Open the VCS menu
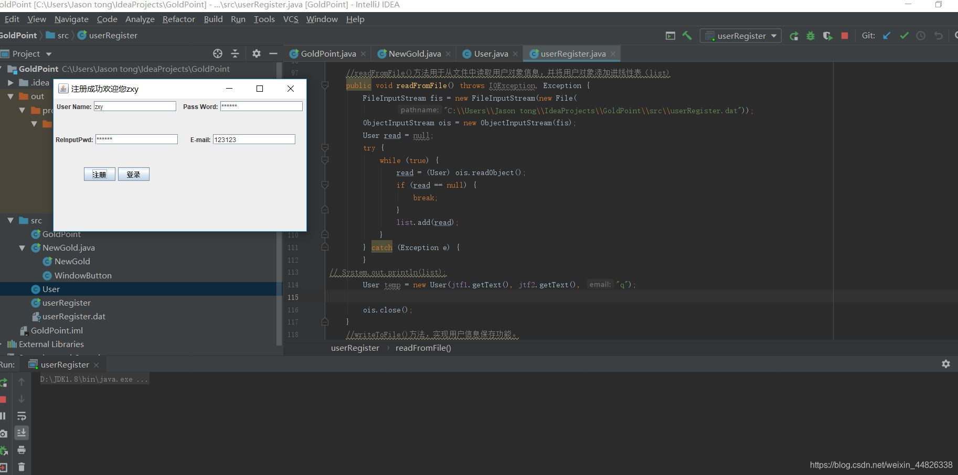958x475 pixels. pos(291,19)
